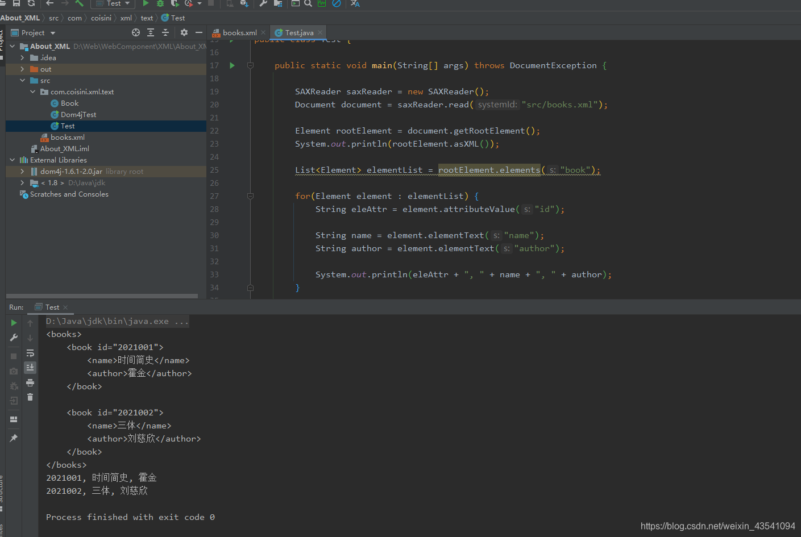Viewport: 801px width, 537px height.
Task: Click the Synchronize refresh toolbar icon
Action: click(x=31, y=3)
